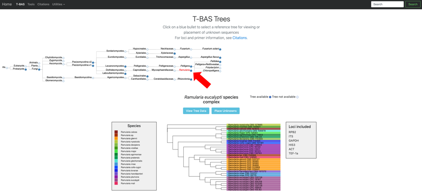Click the Agaricomycetes hollow bullet

pos(125,78)
